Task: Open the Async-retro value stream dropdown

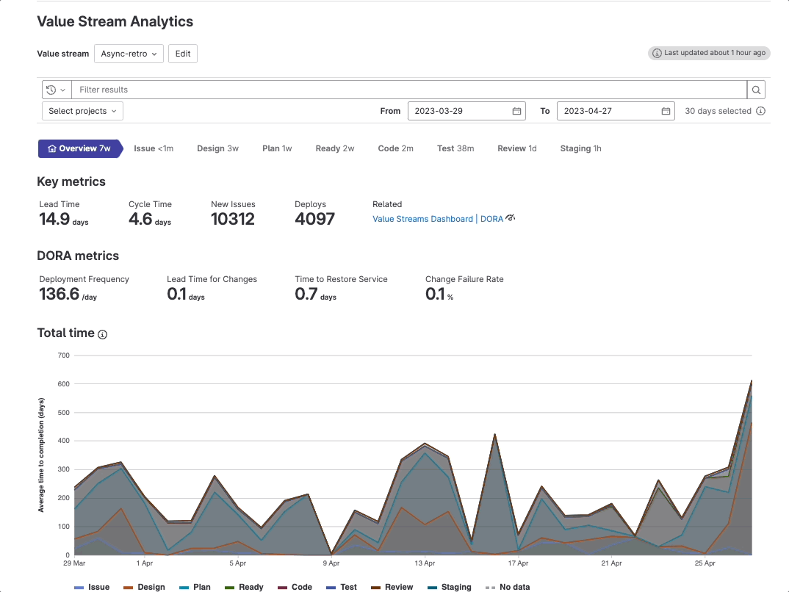Action: (x=128, y=54)
